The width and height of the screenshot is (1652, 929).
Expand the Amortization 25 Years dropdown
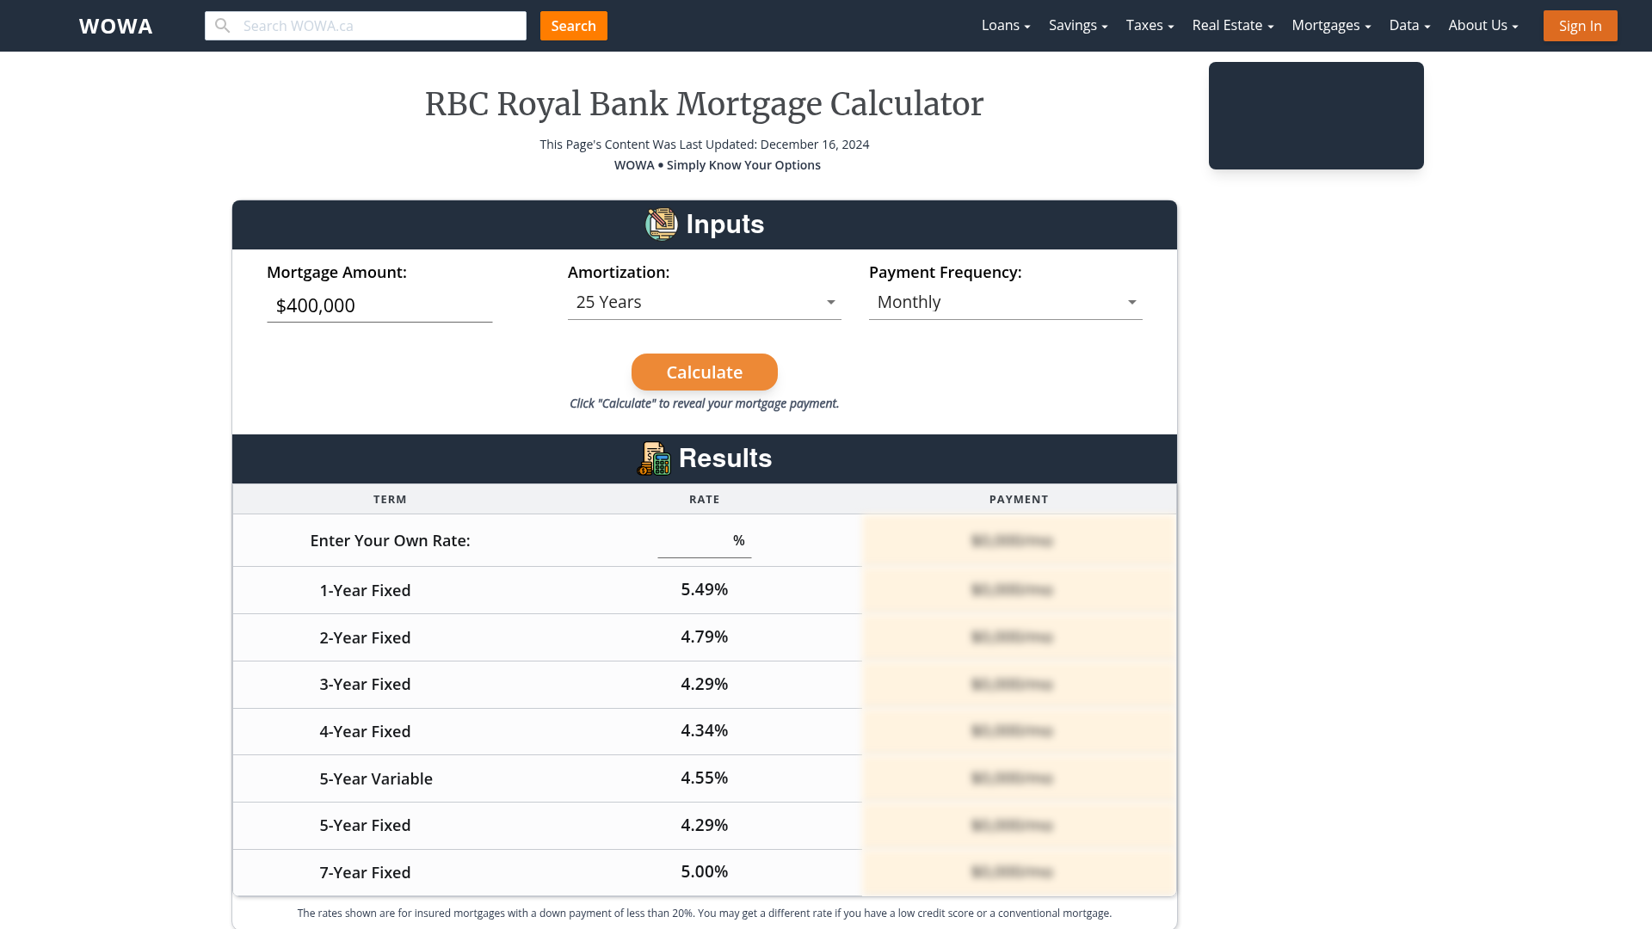704,302
